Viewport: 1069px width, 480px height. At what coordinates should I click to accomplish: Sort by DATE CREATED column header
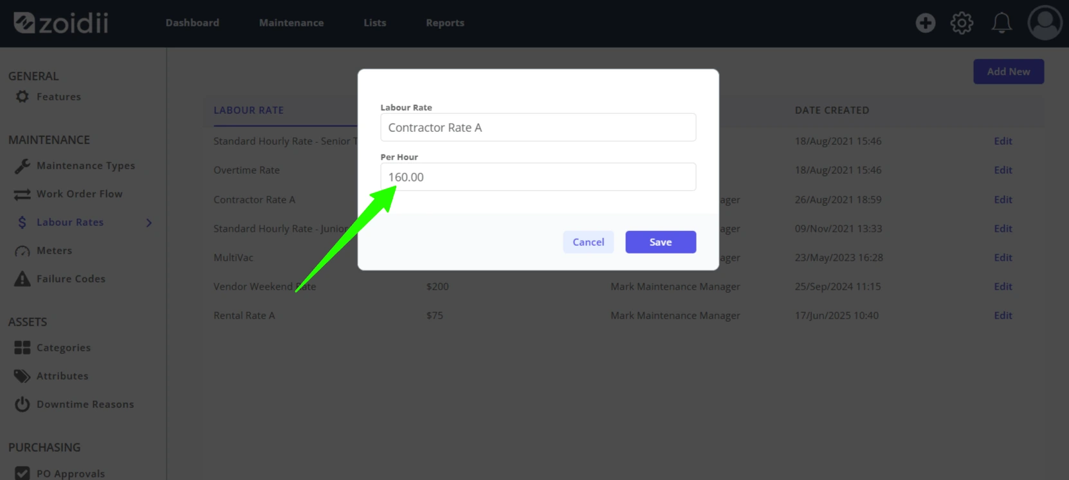pyautogui.click(x=832, y=110)
